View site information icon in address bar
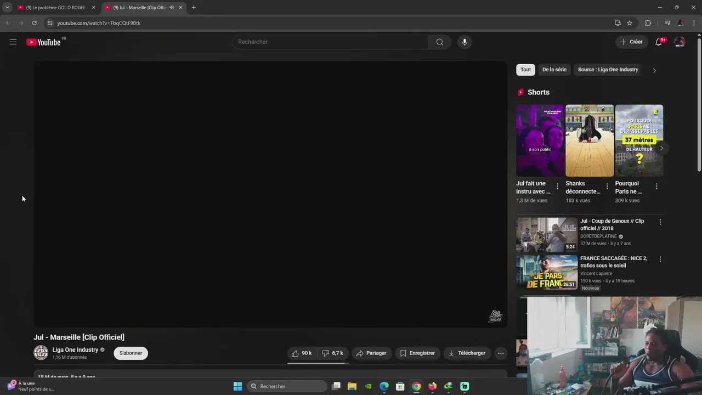The image size is (702, 395). pyautogui.click(x=50, y=23)
